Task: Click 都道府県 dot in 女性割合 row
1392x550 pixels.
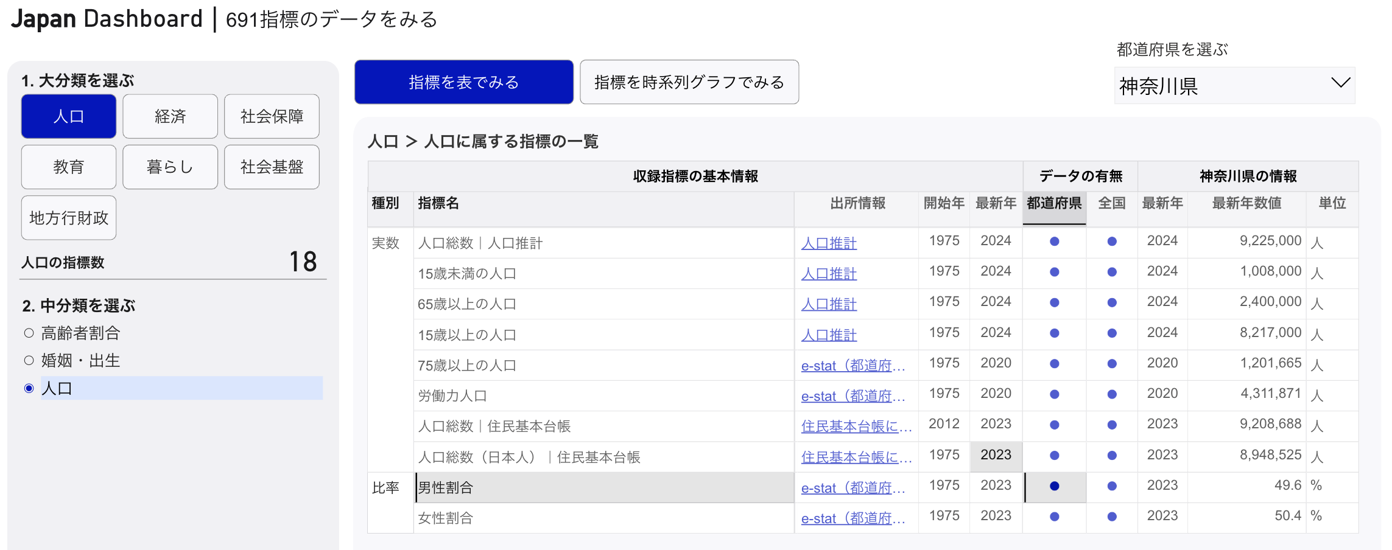Action: pyautogui.click(x=1055, y=517)
